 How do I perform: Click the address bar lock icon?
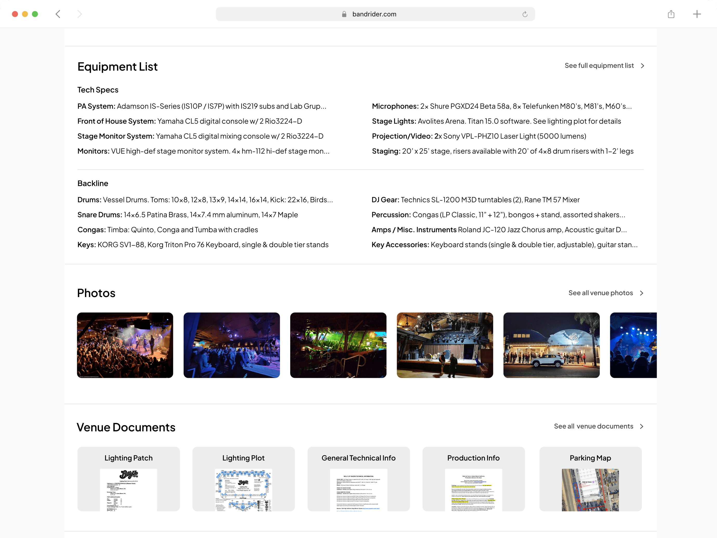pos(344,14)
